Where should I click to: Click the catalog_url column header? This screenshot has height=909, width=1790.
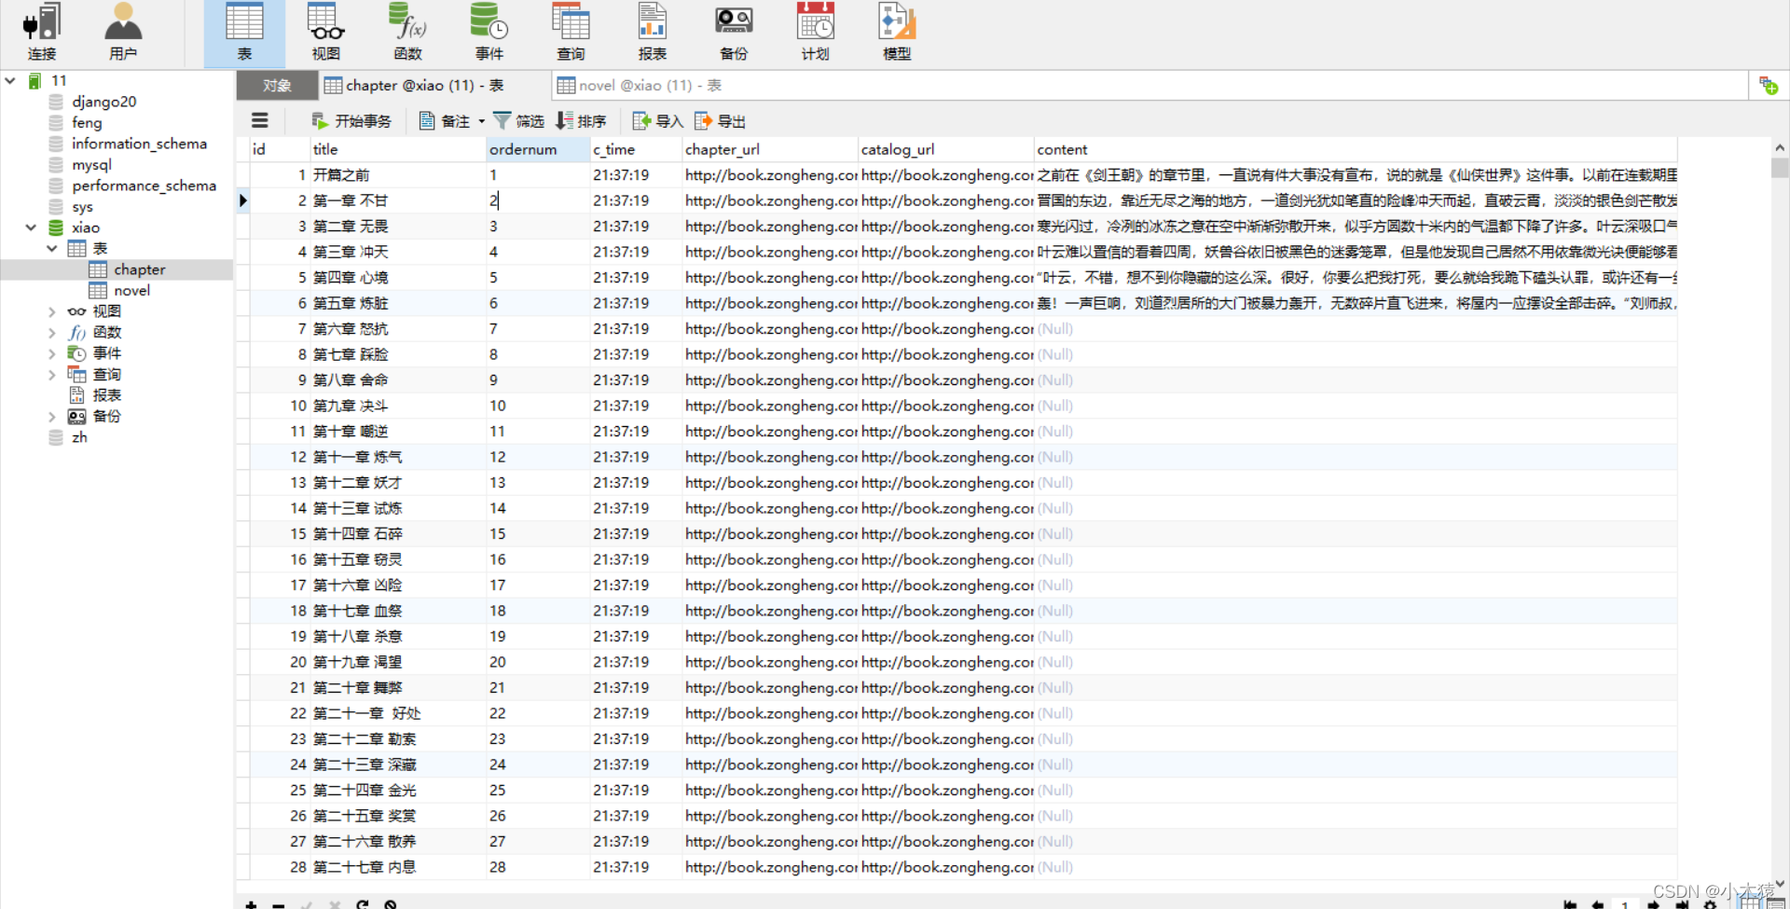[x=946, y=149]
